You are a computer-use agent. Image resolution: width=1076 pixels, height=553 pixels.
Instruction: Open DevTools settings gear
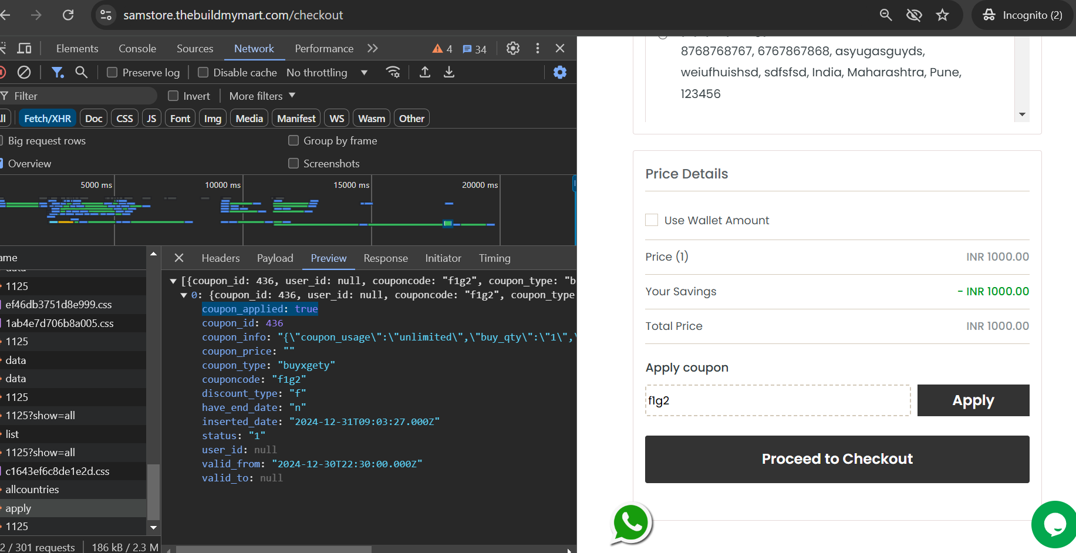click(513, 48)
